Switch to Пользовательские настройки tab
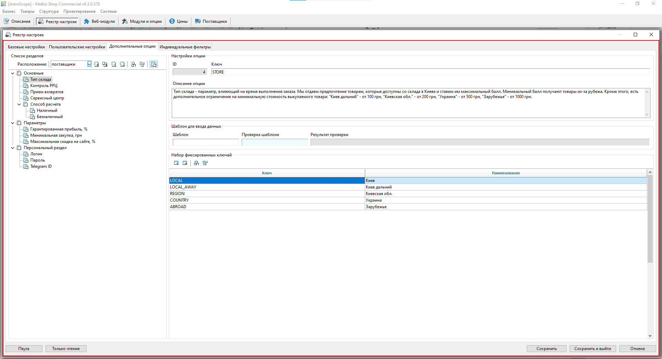Image resolution: width=662 pixels, height=359 pixels. tap(77, 47)
